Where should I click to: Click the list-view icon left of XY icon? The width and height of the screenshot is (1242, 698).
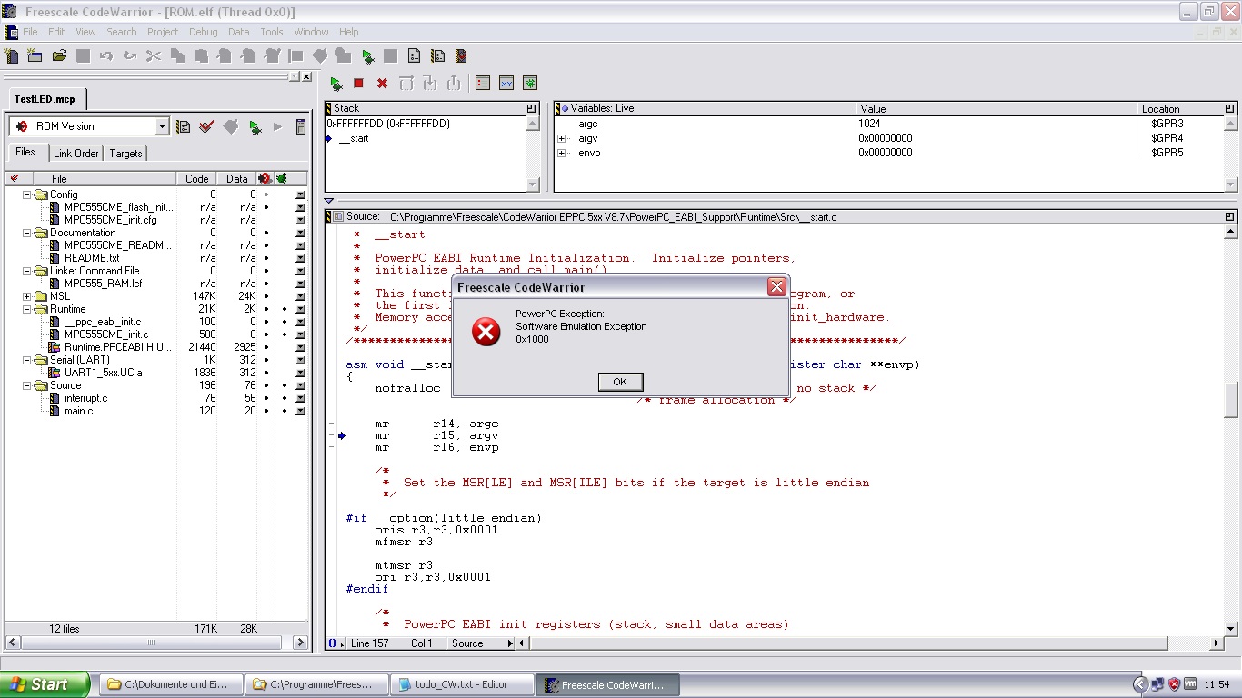tap(483, 83)
